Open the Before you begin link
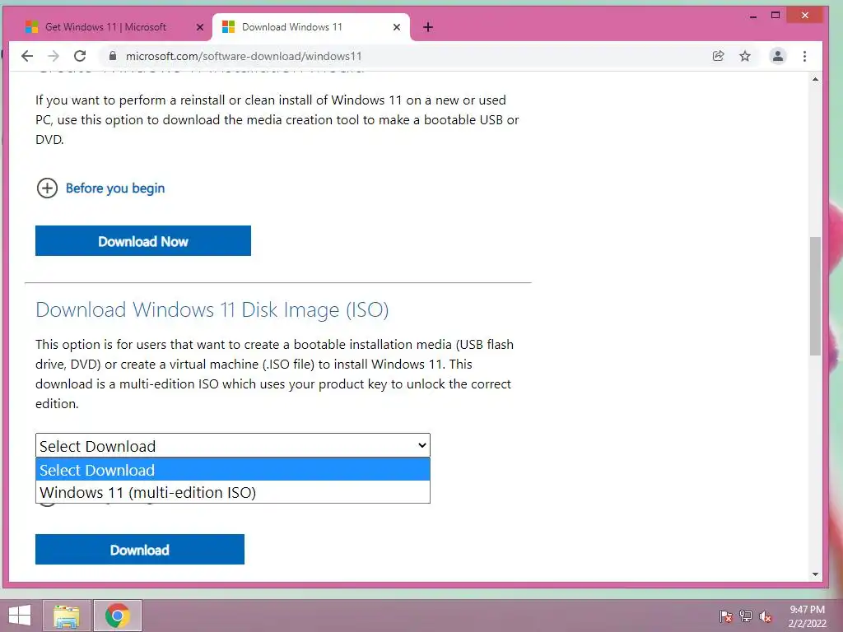 coord(115,188)
